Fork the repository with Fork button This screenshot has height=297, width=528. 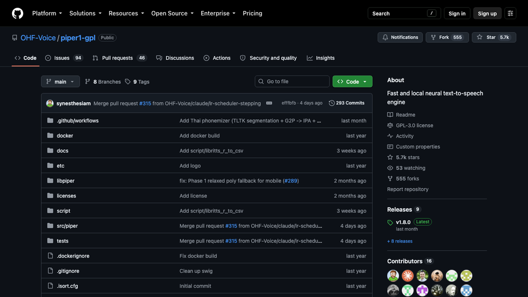click(447, 37)
